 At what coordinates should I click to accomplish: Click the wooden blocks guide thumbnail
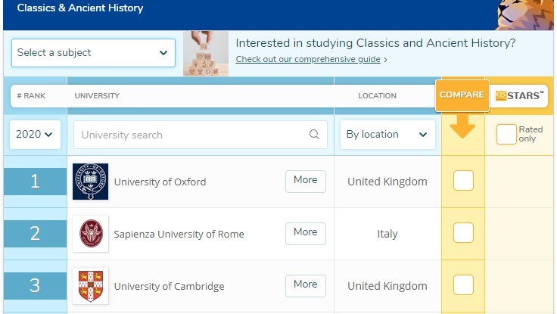(x=206, y=53)
